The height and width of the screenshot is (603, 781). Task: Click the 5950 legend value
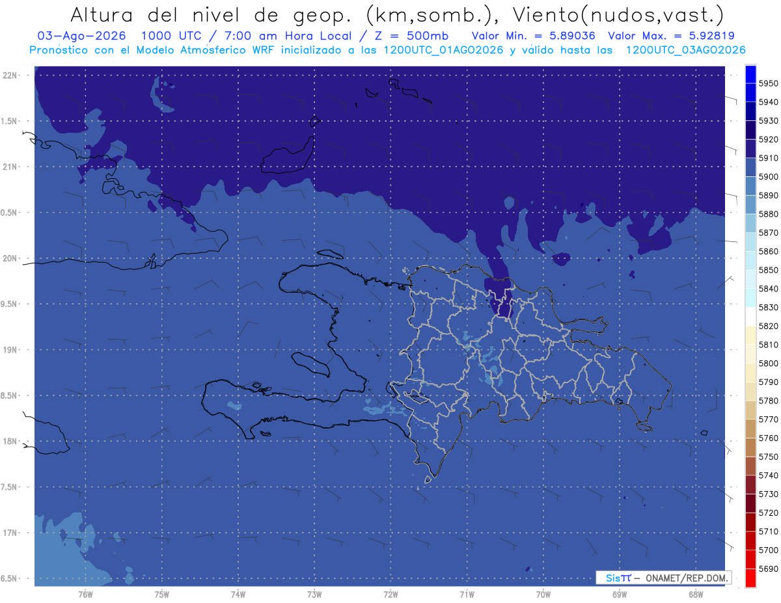point(768,83)
